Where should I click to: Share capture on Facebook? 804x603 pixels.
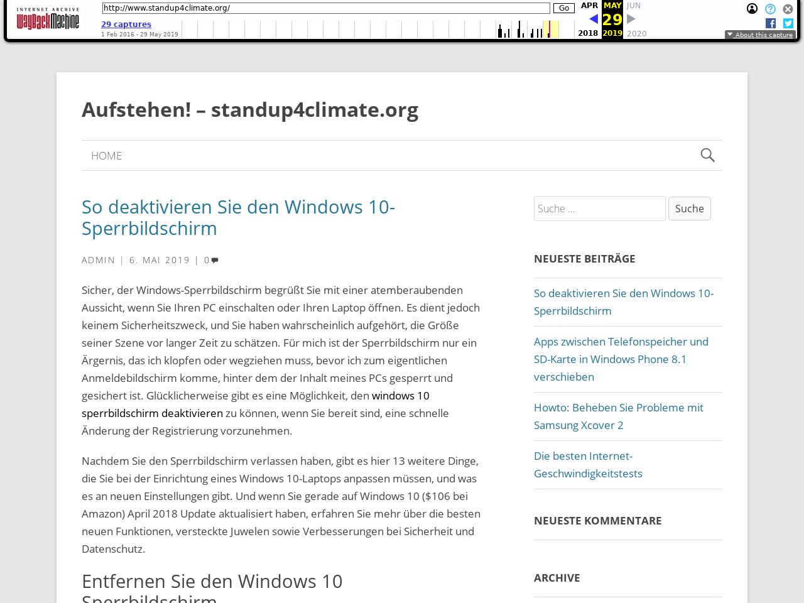pos(771,23)
